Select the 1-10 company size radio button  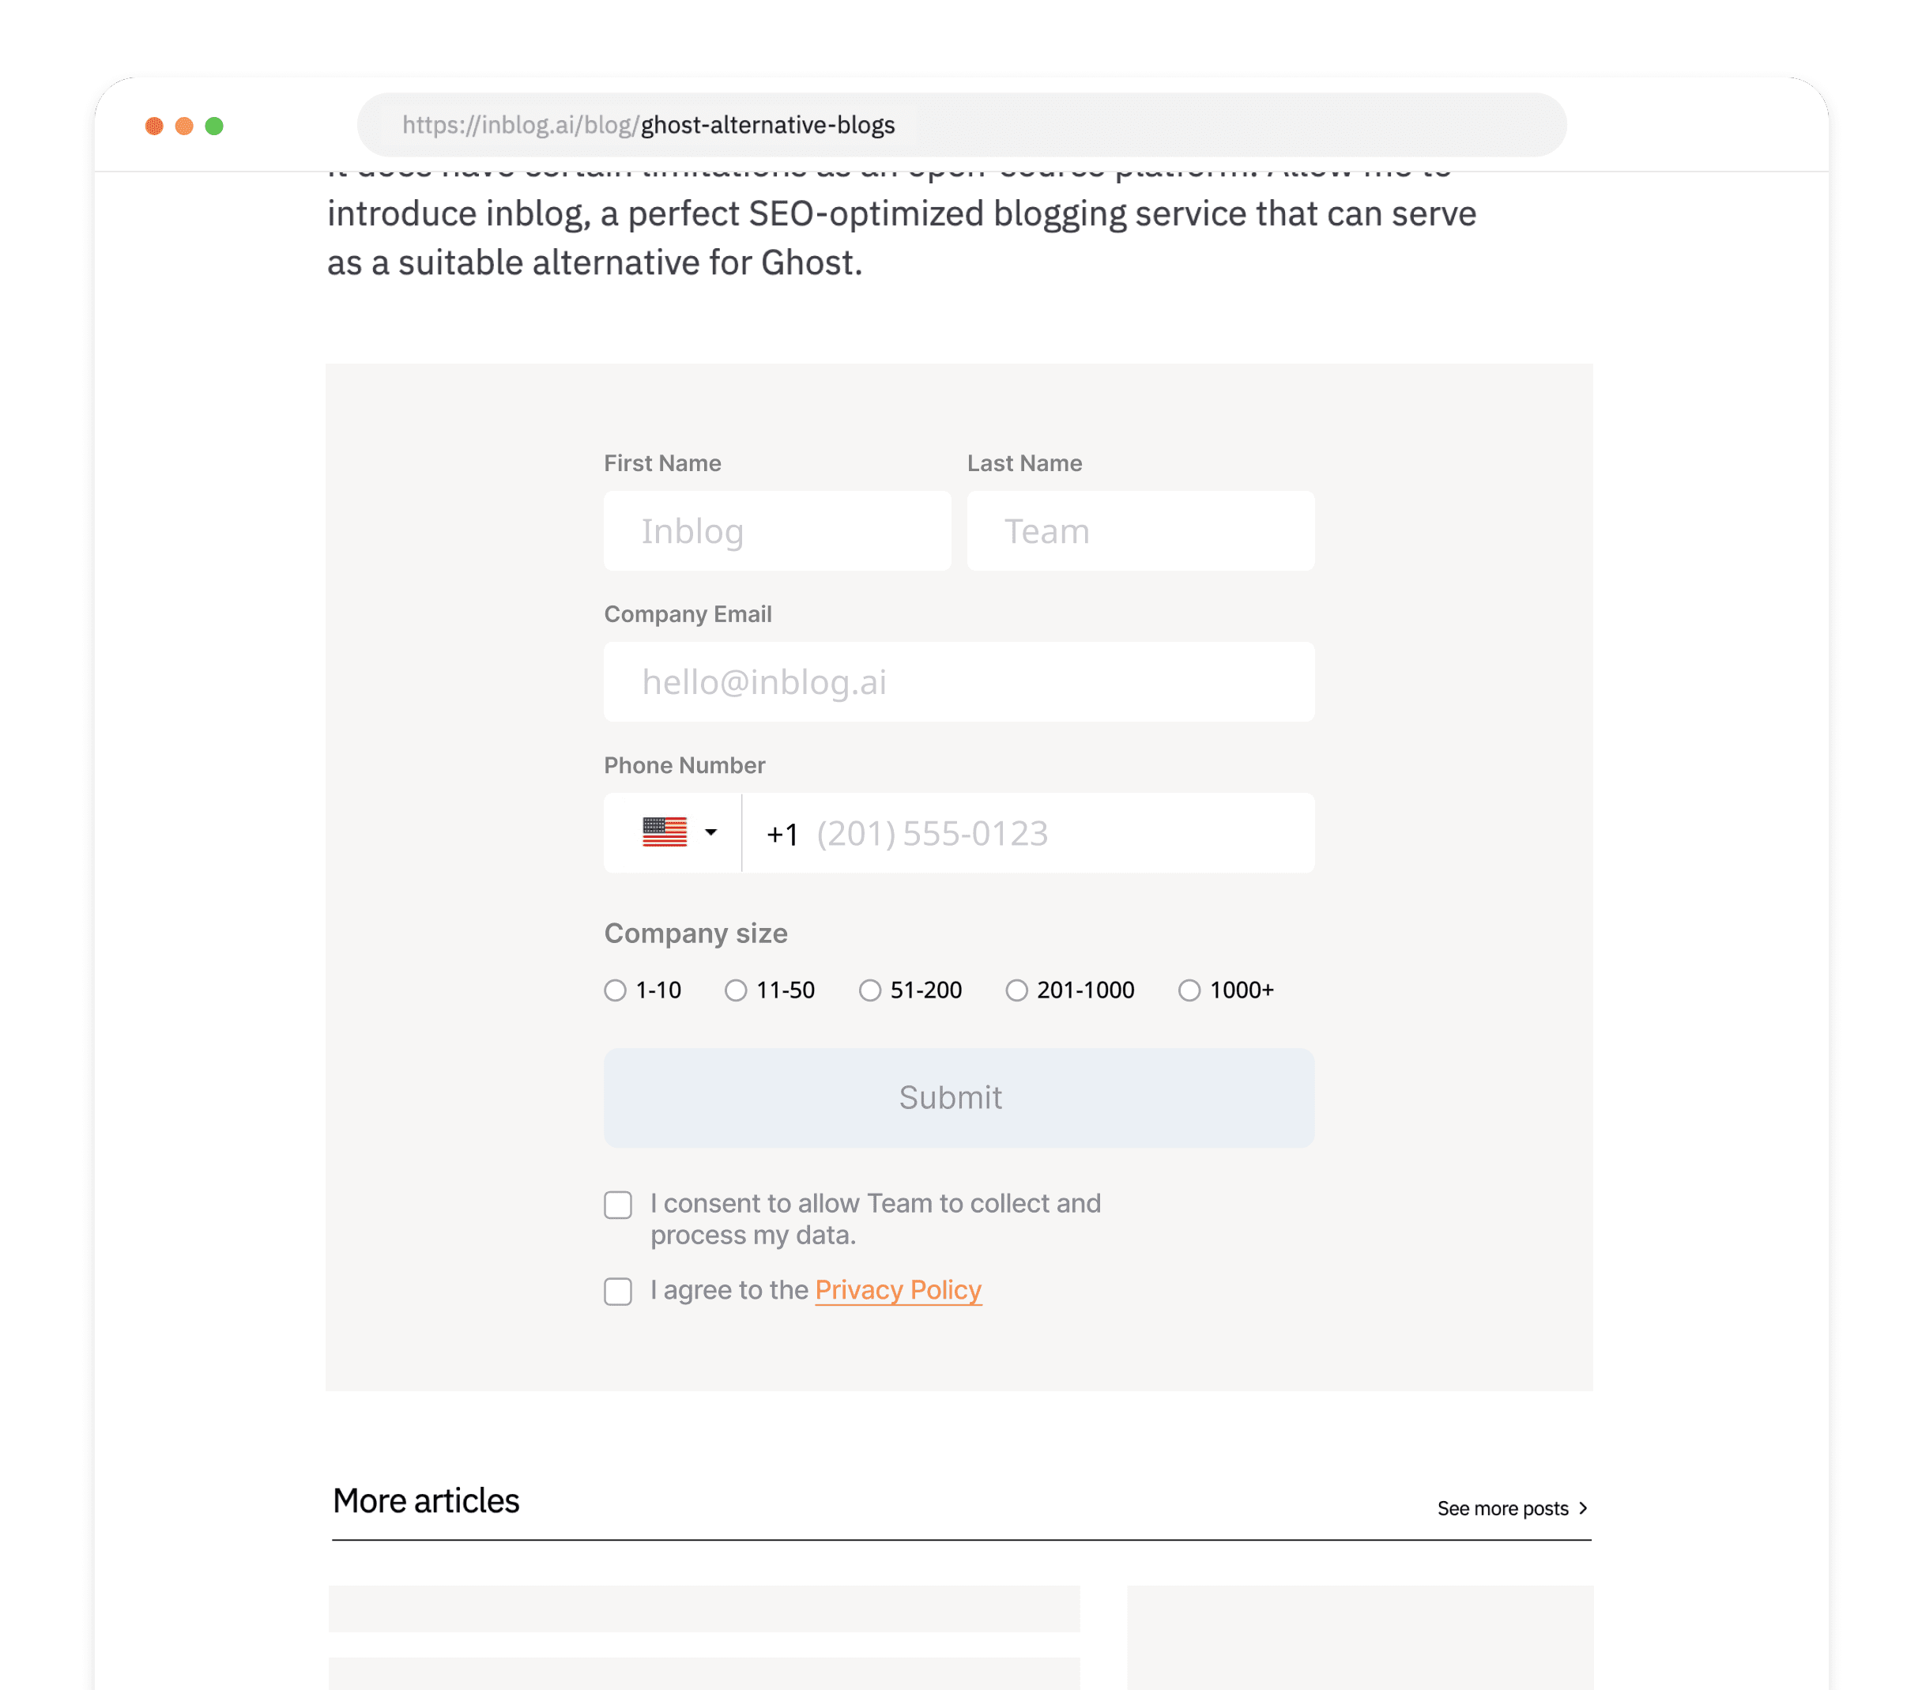click(x=616, y=989)
